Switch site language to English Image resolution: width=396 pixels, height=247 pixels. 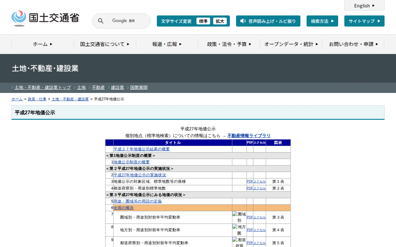pos(364,6)
